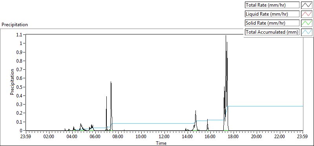The height and width of the screenshot is (146, 314).
Task: Click the red Liquid Rate plot sample icon
Action: click(x=307, y=14)
